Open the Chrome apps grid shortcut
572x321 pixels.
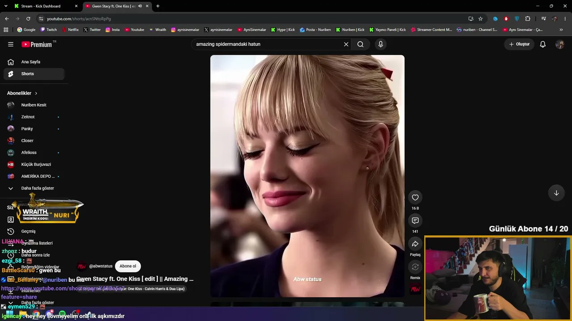(6, 30)
